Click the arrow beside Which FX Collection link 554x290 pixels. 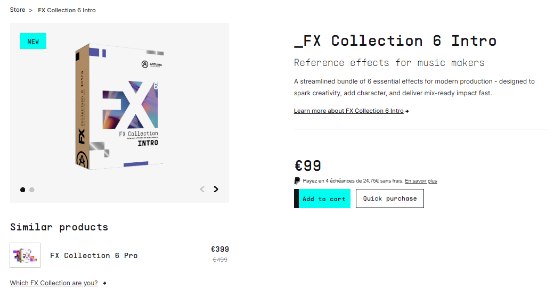click(x=104, y=283)
